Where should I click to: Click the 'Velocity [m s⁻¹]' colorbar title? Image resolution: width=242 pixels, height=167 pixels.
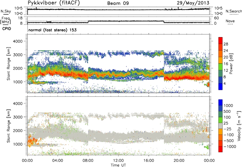pyautogui.click(x=239, y=125)
